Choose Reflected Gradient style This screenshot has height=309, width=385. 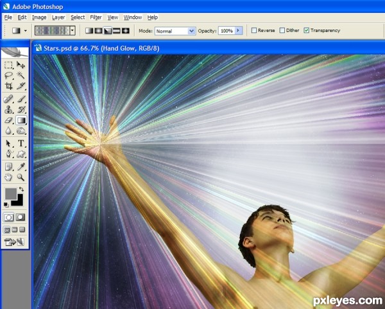pos(116,31)
